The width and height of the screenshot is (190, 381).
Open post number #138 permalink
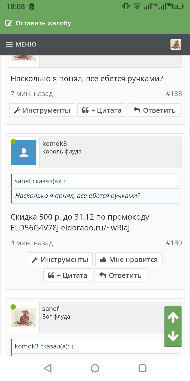174,94
